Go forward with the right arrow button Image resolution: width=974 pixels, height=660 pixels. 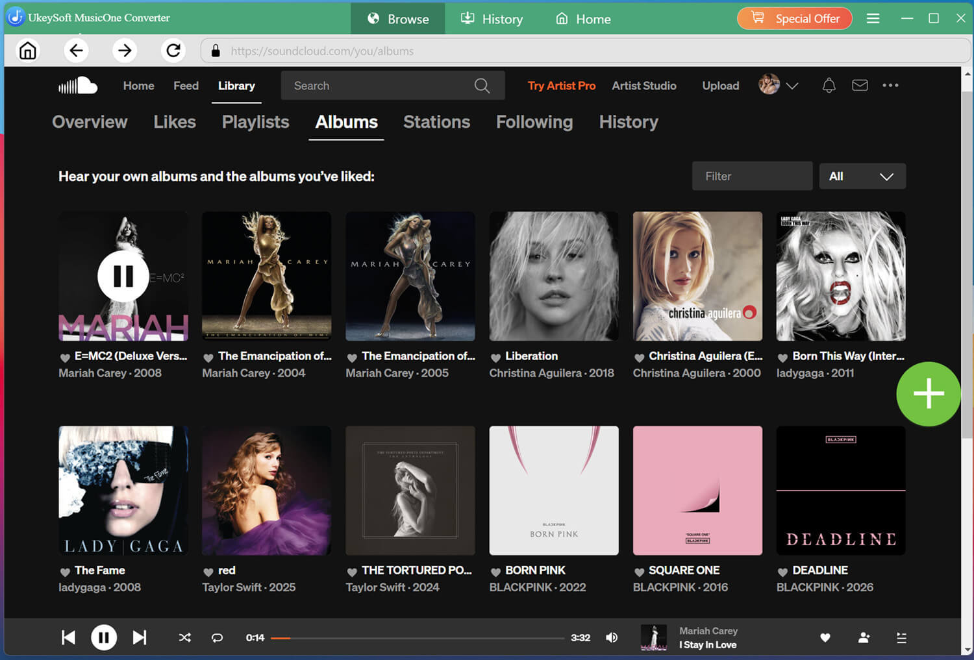click(125, 51)
